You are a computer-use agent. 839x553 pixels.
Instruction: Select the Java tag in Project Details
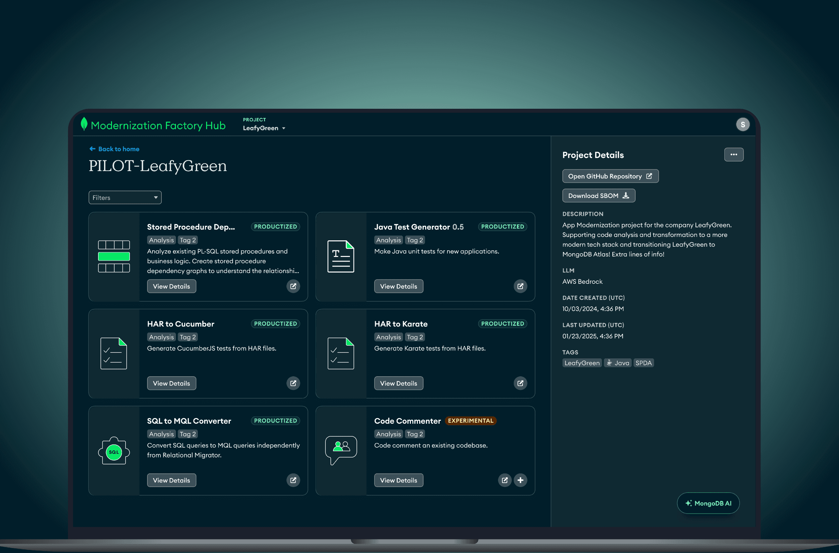pyautogui.click(x=618, y=363)
